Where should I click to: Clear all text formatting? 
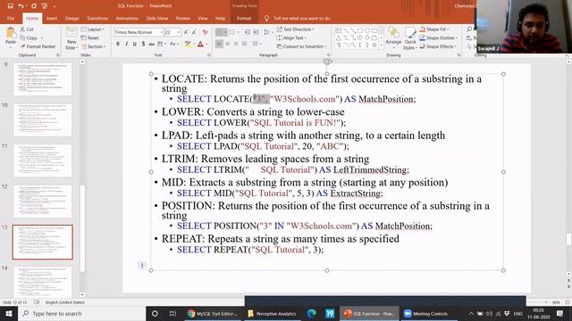[205, 32]
